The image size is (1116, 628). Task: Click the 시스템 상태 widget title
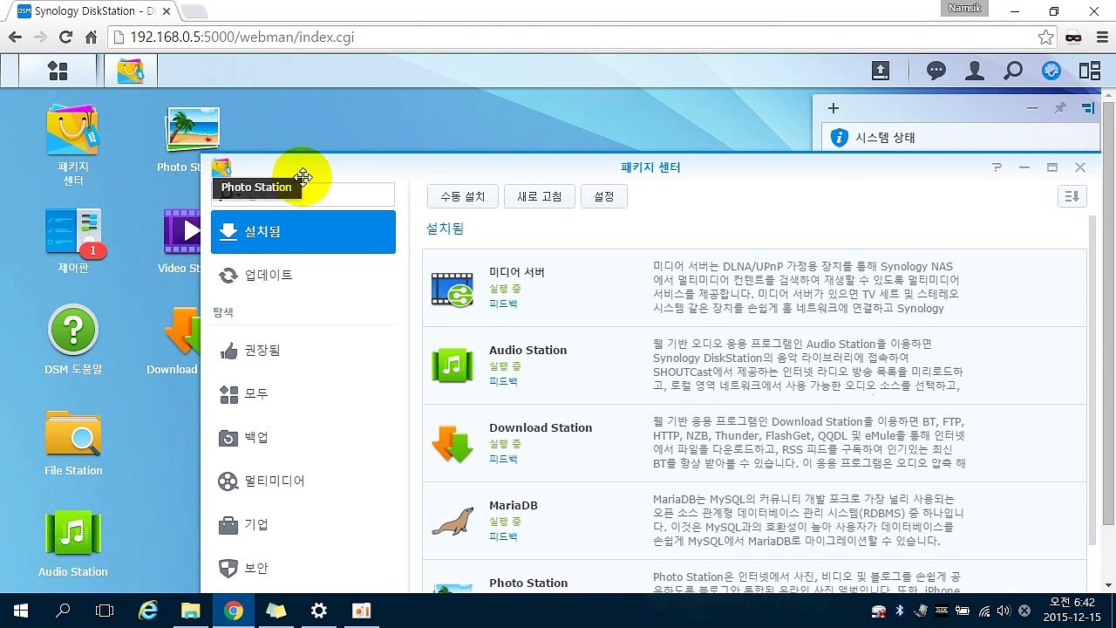coord(885,138)
